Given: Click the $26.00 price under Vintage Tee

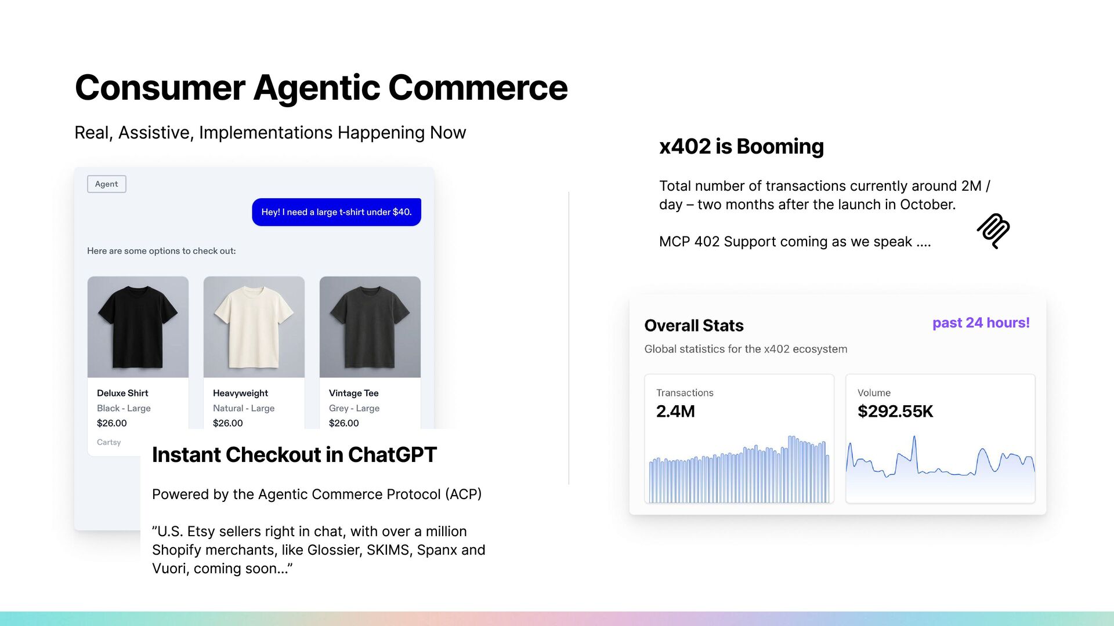Looking at the screenshot, I should [343, 423].
